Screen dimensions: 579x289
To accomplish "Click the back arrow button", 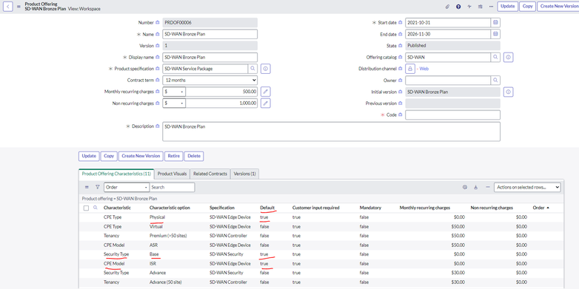I will point(8,6).
